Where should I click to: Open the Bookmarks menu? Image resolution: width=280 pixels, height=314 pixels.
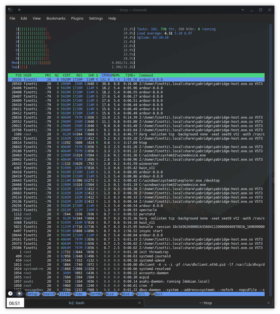(56, 18)
